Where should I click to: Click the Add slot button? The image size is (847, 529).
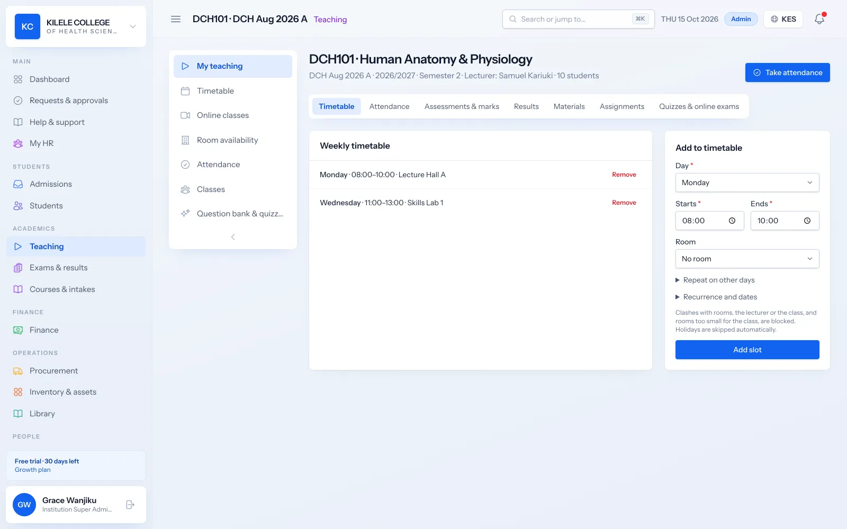(x=747, y=350)
